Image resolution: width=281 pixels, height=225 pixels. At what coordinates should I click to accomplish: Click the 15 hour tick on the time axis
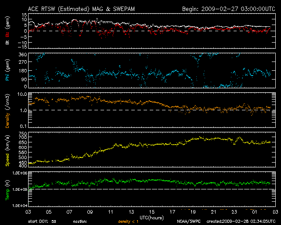coord(151,211)
